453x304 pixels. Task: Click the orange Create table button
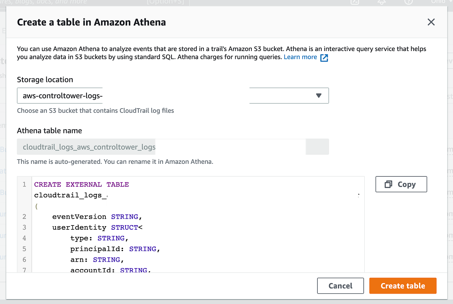403,286
